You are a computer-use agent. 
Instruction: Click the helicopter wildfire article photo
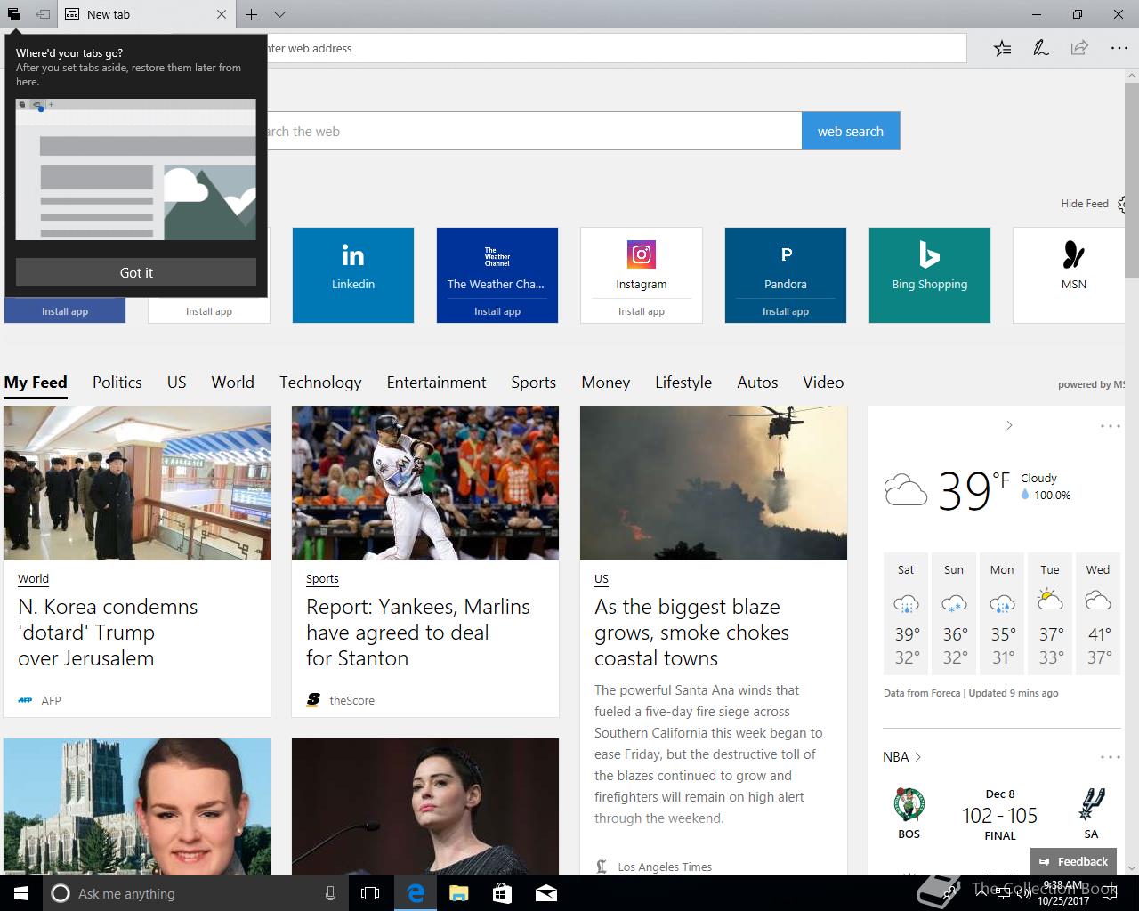click(x=714, y=483)
